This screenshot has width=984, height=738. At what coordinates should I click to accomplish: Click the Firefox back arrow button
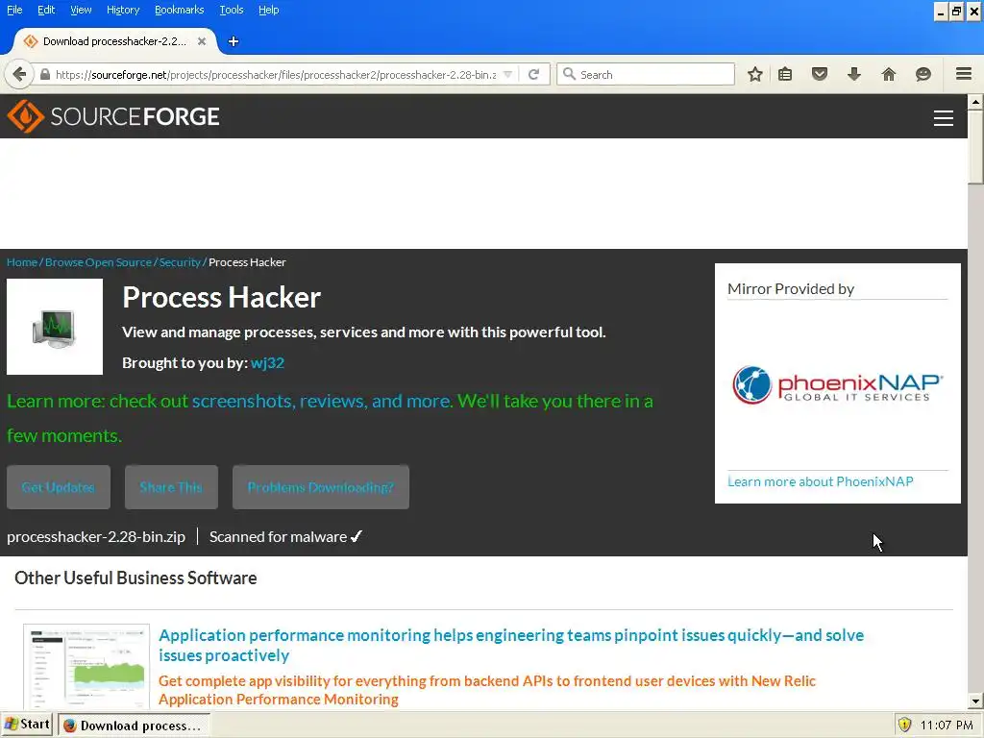tap(19, 75)
